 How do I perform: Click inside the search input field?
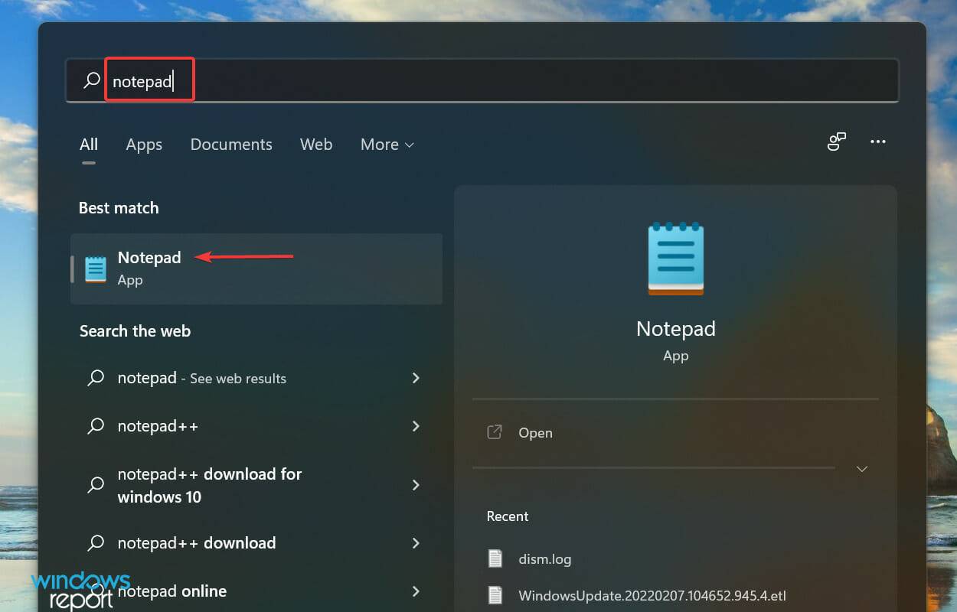coord(306,80)
